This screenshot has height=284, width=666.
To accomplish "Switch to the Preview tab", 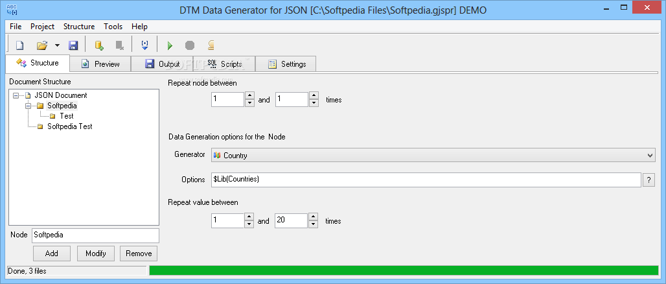I will pyautogui.click(x=100, y=64).
